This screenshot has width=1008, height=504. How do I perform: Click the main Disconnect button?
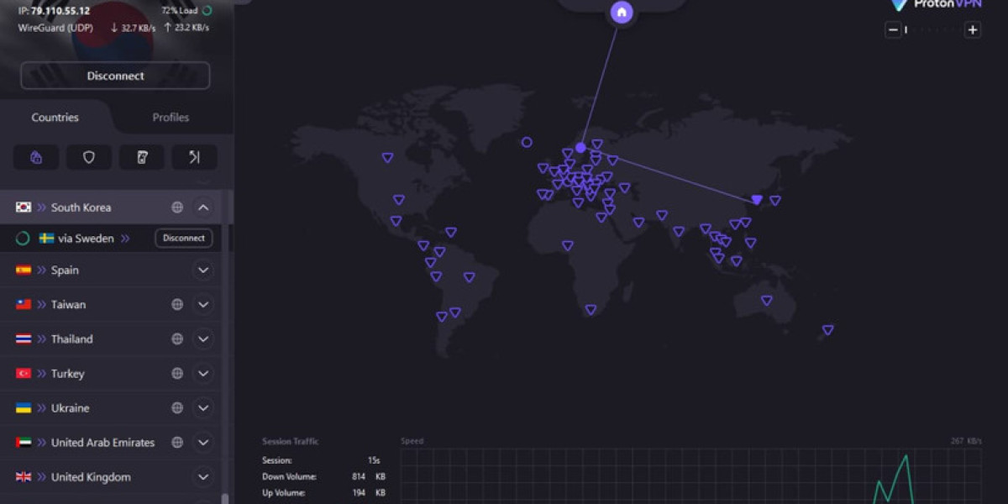pyautogui.click(x=114, y=76)
